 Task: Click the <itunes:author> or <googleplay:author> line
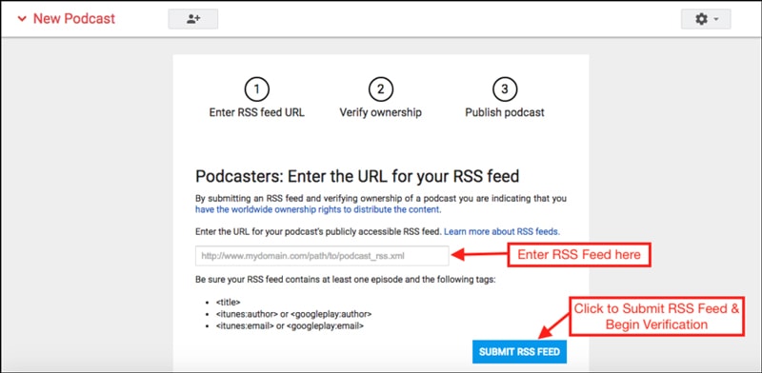tap(294, 314)
